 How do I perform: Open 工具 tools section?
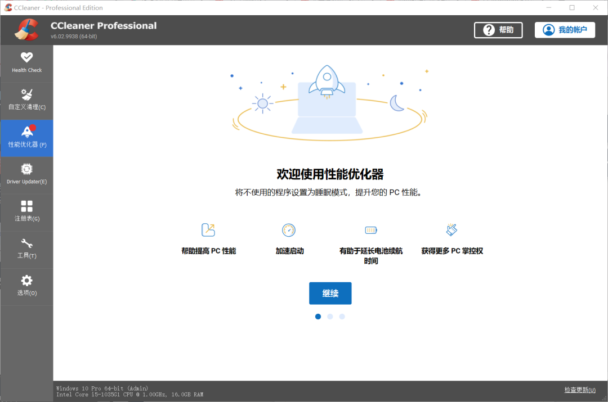pyautogui.click(x=27, y=250)
